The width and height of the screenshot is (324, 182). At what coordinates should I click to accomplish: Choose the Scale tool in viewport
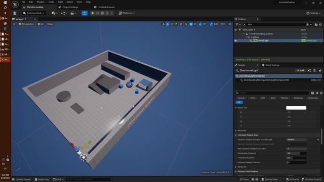[x=176, y=24]
